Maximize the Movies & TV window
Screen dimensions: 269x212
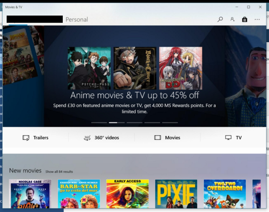tap(248, 7)
